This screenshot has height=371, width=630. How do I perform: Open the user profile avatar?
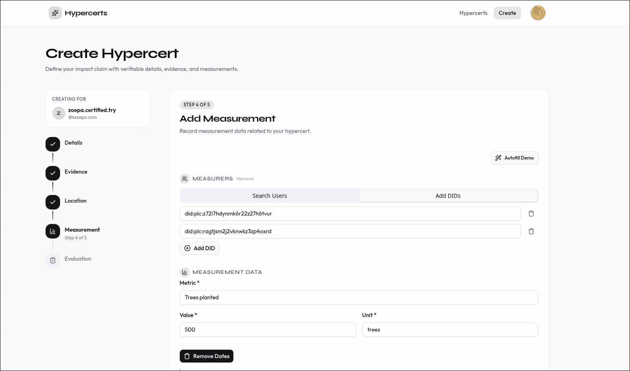[538, 13]
